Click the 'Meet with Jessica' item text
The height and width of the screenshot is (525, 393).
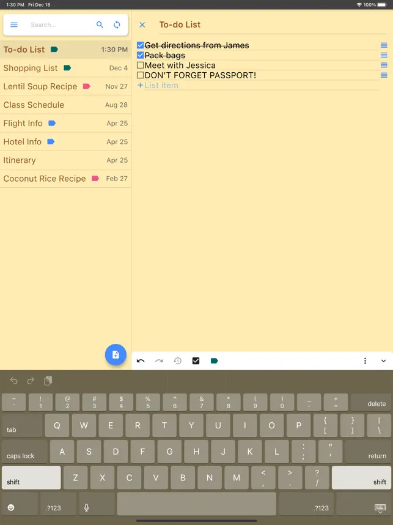coord(180,65)
